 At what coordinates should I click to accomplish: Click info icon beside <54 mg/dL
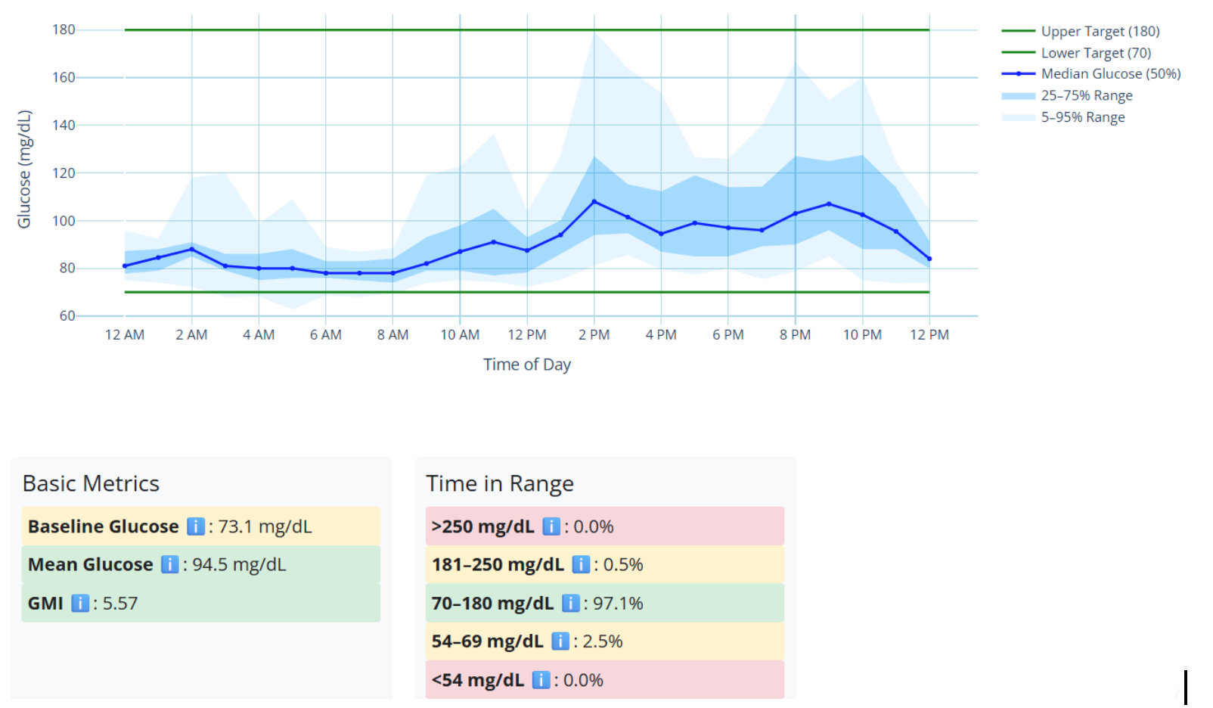point(541,680)
